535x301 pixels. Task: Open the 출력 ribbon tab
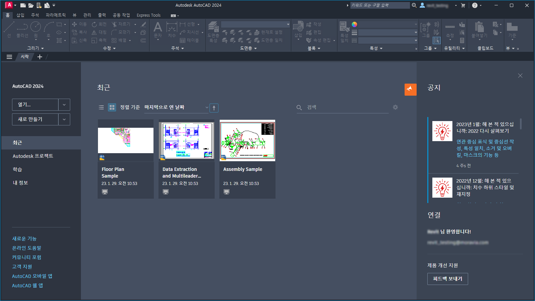(102, 15)
